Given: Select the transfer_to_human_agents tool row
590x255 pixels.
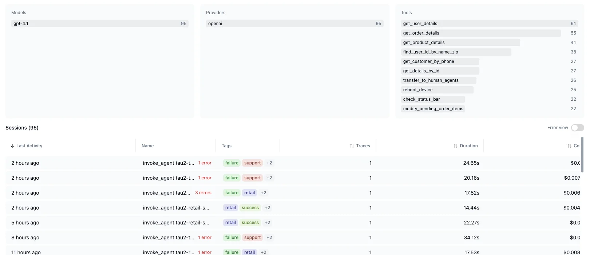Looking at the screenshot, I should pyautogui.click(x=490, y=80).
